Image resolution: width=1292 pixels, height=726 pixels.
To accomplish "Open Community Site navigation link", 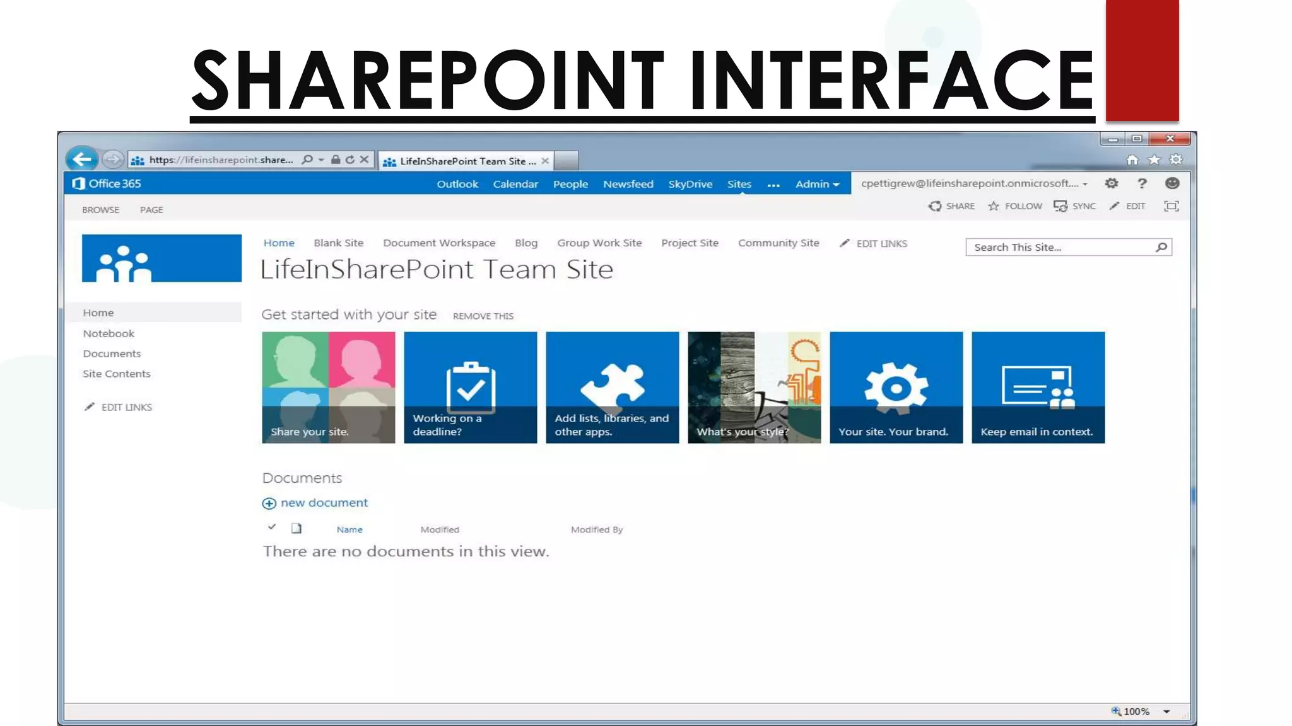I will pos(778,243).
